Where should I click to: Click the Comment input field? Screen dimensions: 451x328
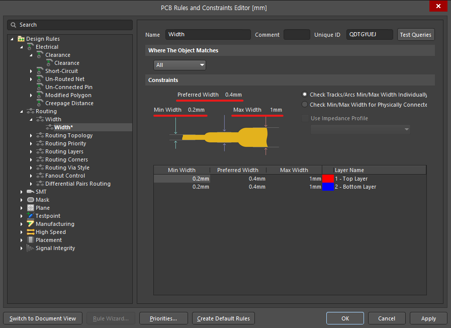point(297,35)
